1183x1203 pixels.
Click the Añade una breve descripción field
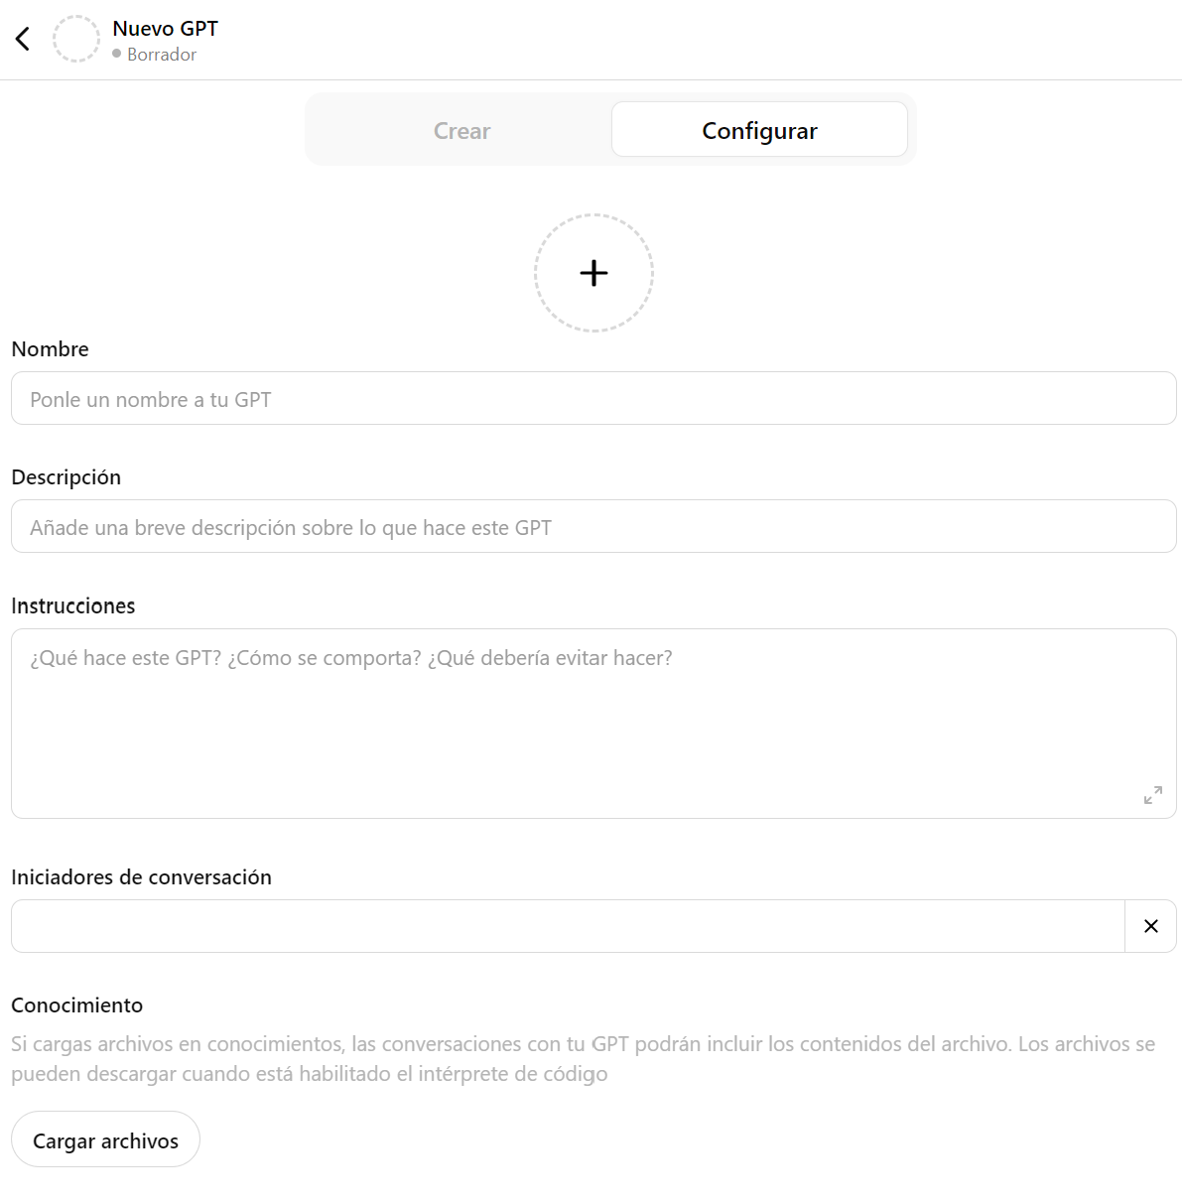click(x=593, y=526)
